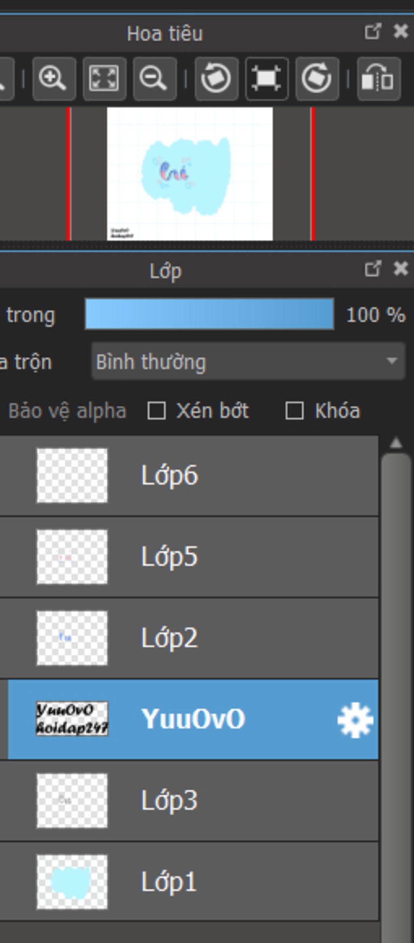Rotate the canvas view left
Viewport: 414px width, 943px height.
click(216, 79)
